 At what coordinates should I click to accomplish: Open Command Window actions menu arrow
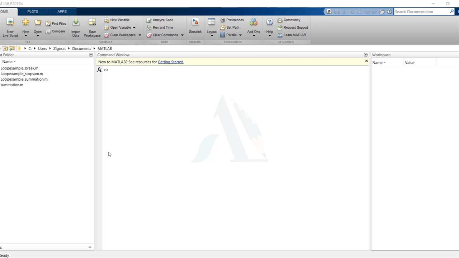pos(366,55)
